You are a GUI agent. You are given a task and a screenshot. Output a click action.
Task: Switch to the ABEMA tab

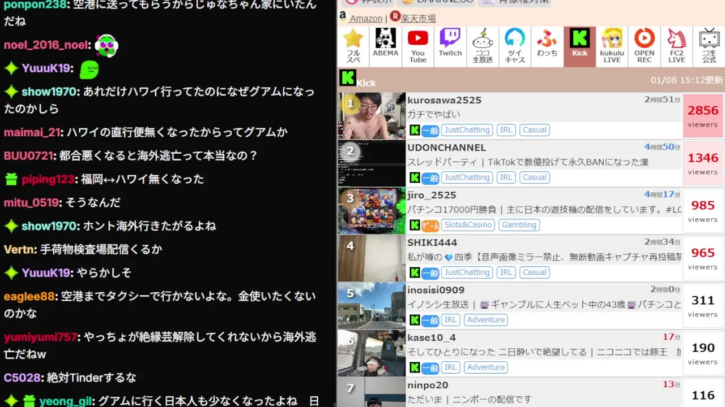(385, 46)
